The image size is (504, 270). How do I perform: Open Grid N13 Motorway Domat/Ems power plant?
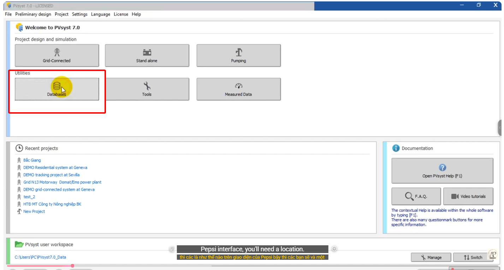click(x=62, y=182)
